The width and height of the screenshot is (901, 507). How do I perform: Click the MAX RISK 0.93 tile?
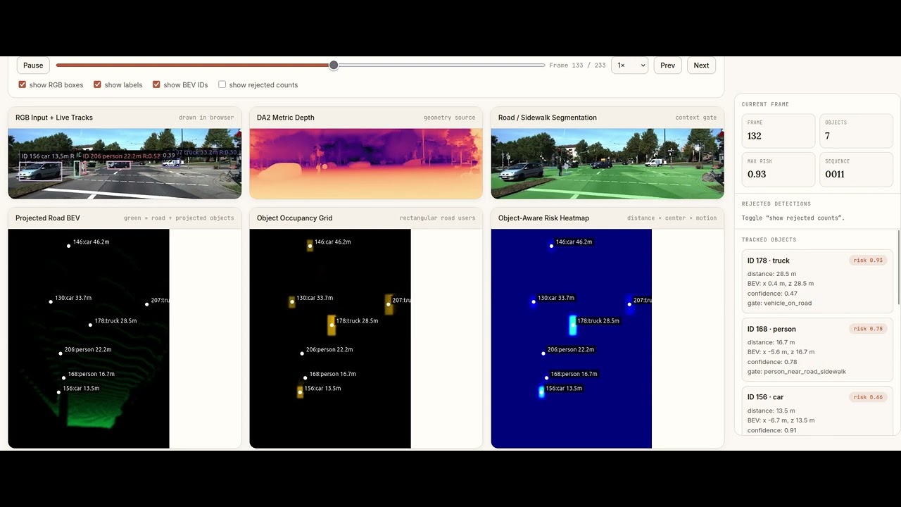pyautogui.click(x=778, y=170)
